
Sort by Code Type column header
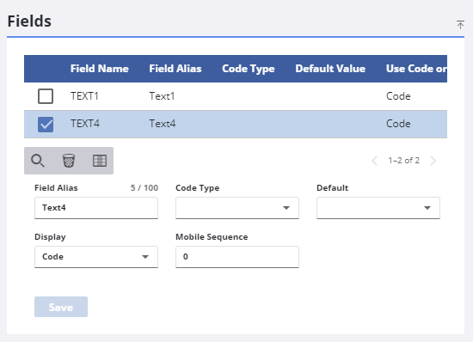pyautogui.click(x=249, y=69)
